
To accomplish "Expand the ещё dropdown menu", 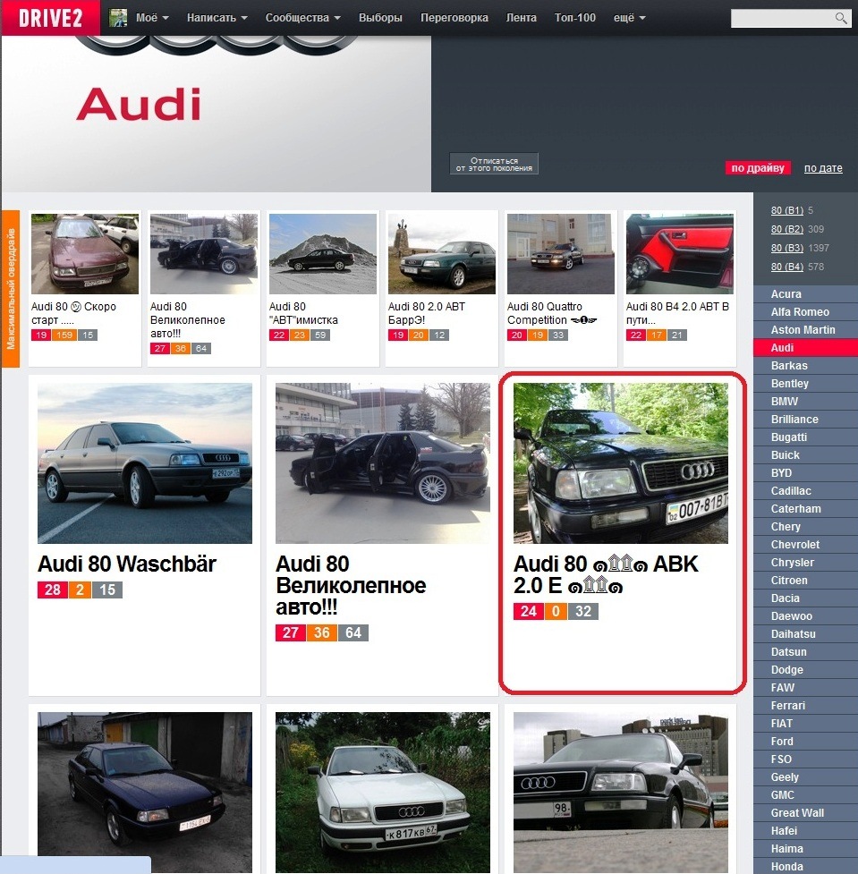I will [630, 18].
